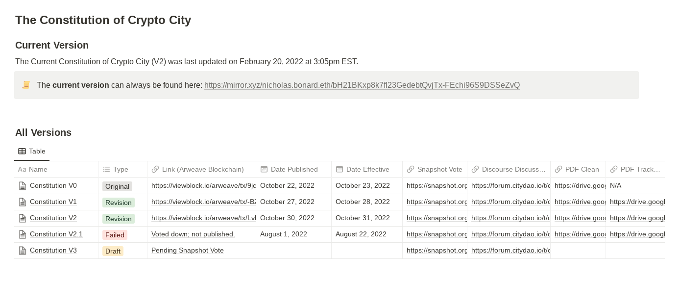680x281 pixels.
Task: Switch to the Table view tab
Action: point(32,151)
